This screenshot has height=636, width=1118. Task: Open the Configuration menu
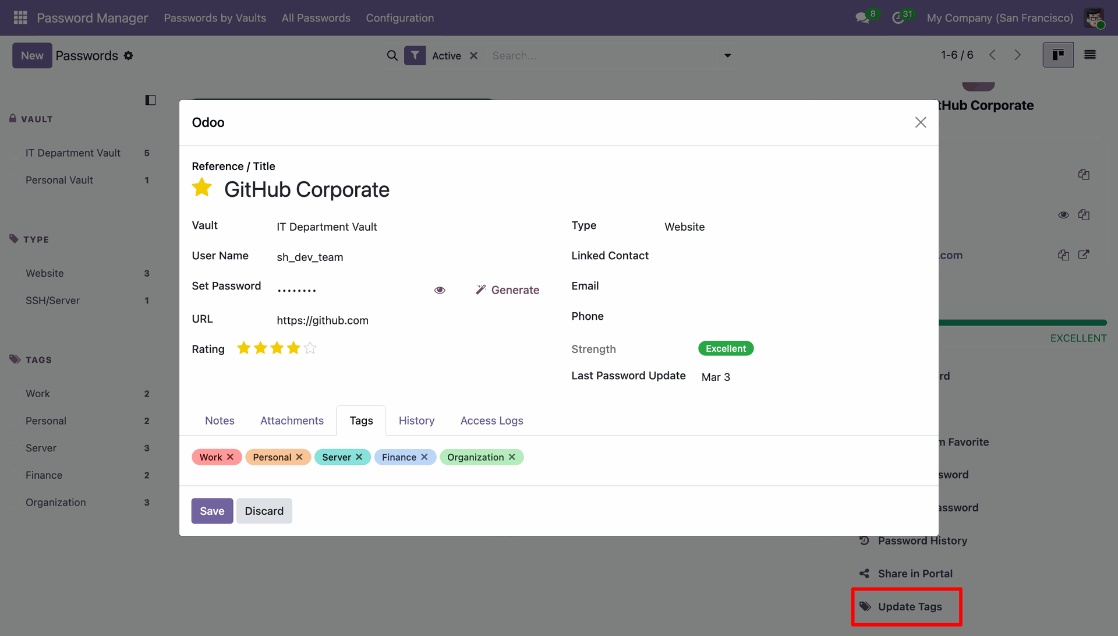coord(400,18)
